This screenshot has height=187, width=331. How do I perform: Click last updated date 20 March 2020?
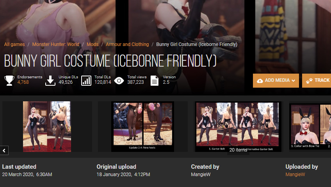(27, 175)
